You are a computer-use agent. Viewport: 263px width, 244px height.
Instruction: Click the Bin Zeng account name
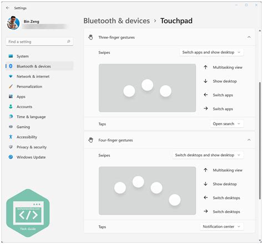31,22
